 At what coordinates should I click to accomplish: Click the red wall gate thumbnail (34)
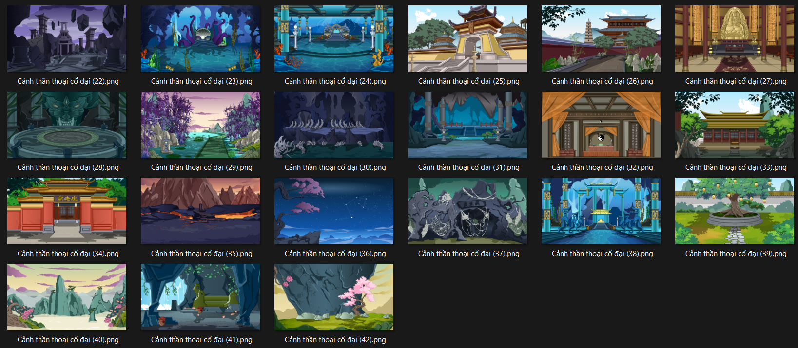[67, 211]
